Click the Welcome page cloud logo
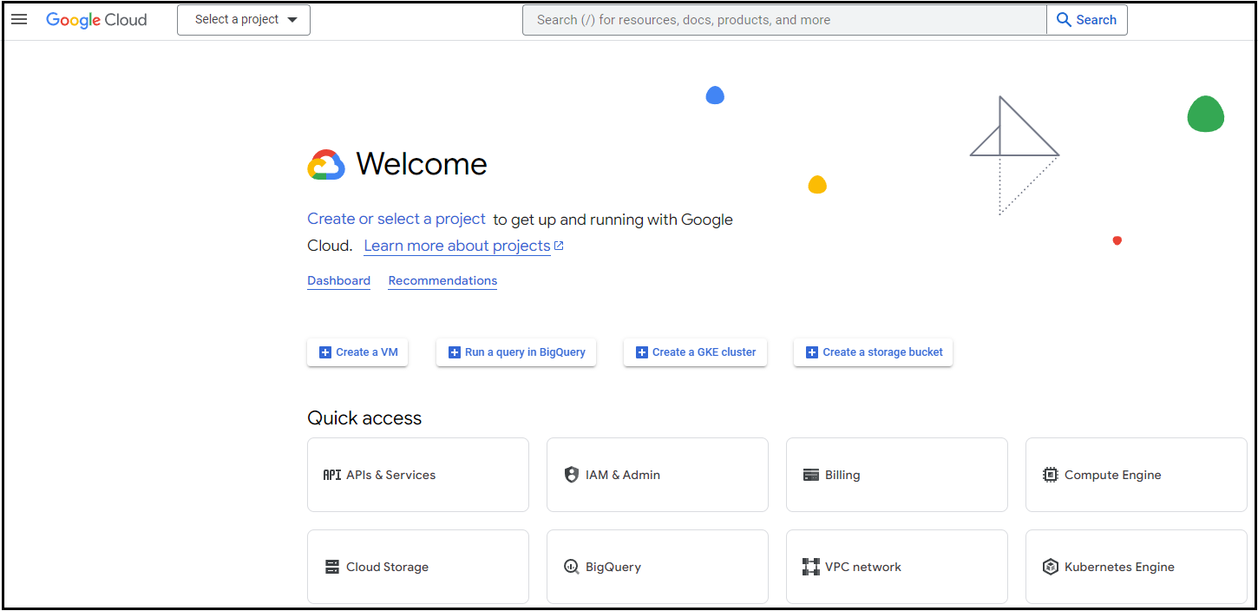1258x611 pixels. coord(325,164)
